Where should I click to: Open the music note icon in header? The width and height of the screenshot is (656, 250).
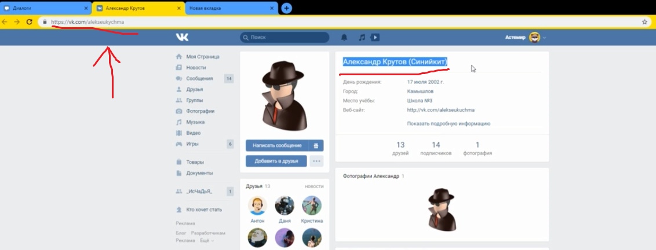[362, 38]
